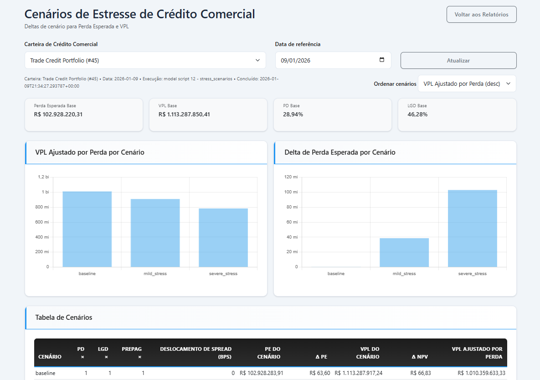Click the R$ 66,83 cell

coord(421,373)
